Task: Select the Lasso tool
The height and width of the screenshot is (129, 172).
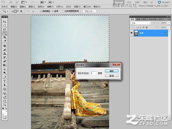Action: point(5,30)
